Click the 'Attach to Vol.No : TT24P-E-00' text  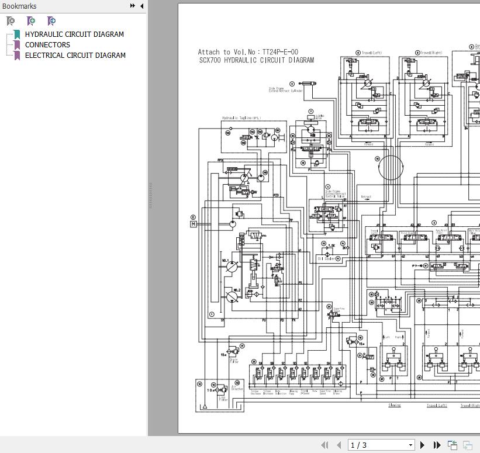click(248, 52)
